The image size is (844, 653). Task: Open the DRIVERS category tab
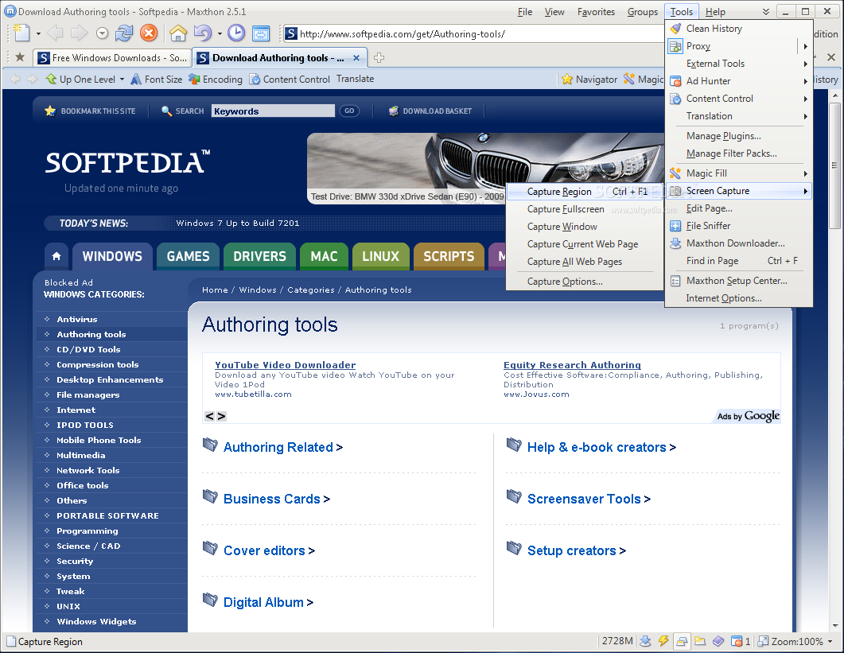pos(259,256)
